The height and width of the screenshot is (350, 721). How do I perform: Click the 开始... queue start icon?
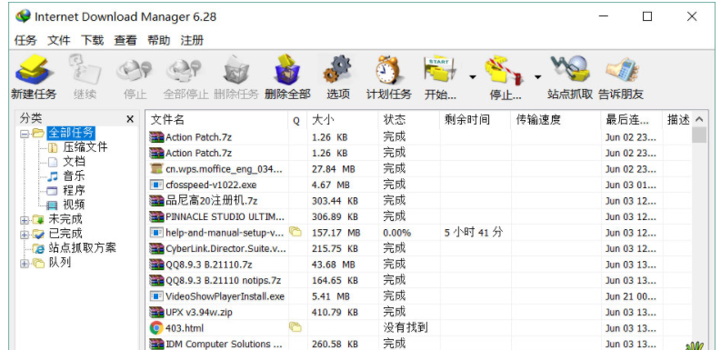(x=440, y=70)
